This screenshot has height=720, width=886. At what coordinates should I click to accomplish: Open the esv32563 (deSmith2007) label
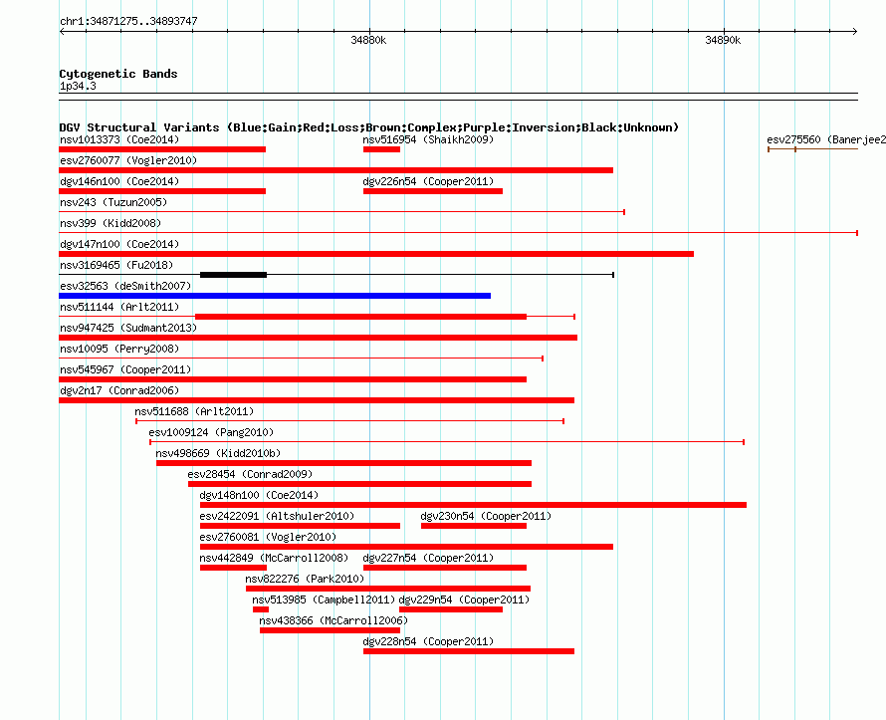click(125, 286)
